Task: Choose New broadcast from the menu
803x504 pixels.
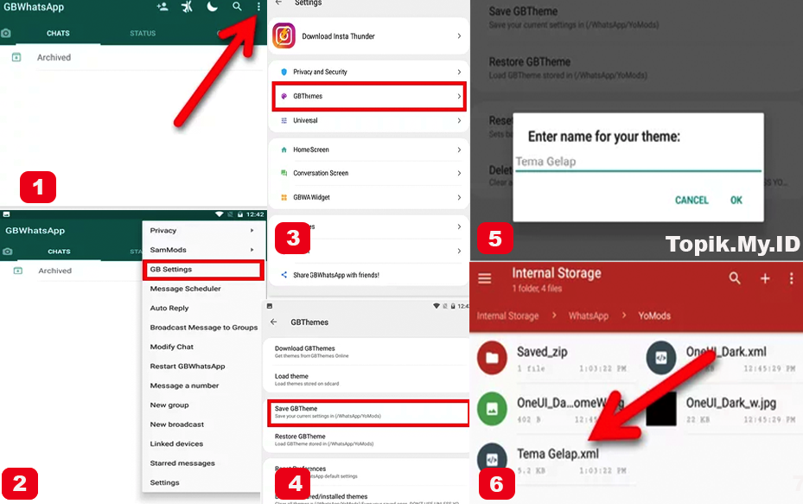Action: 176,424
